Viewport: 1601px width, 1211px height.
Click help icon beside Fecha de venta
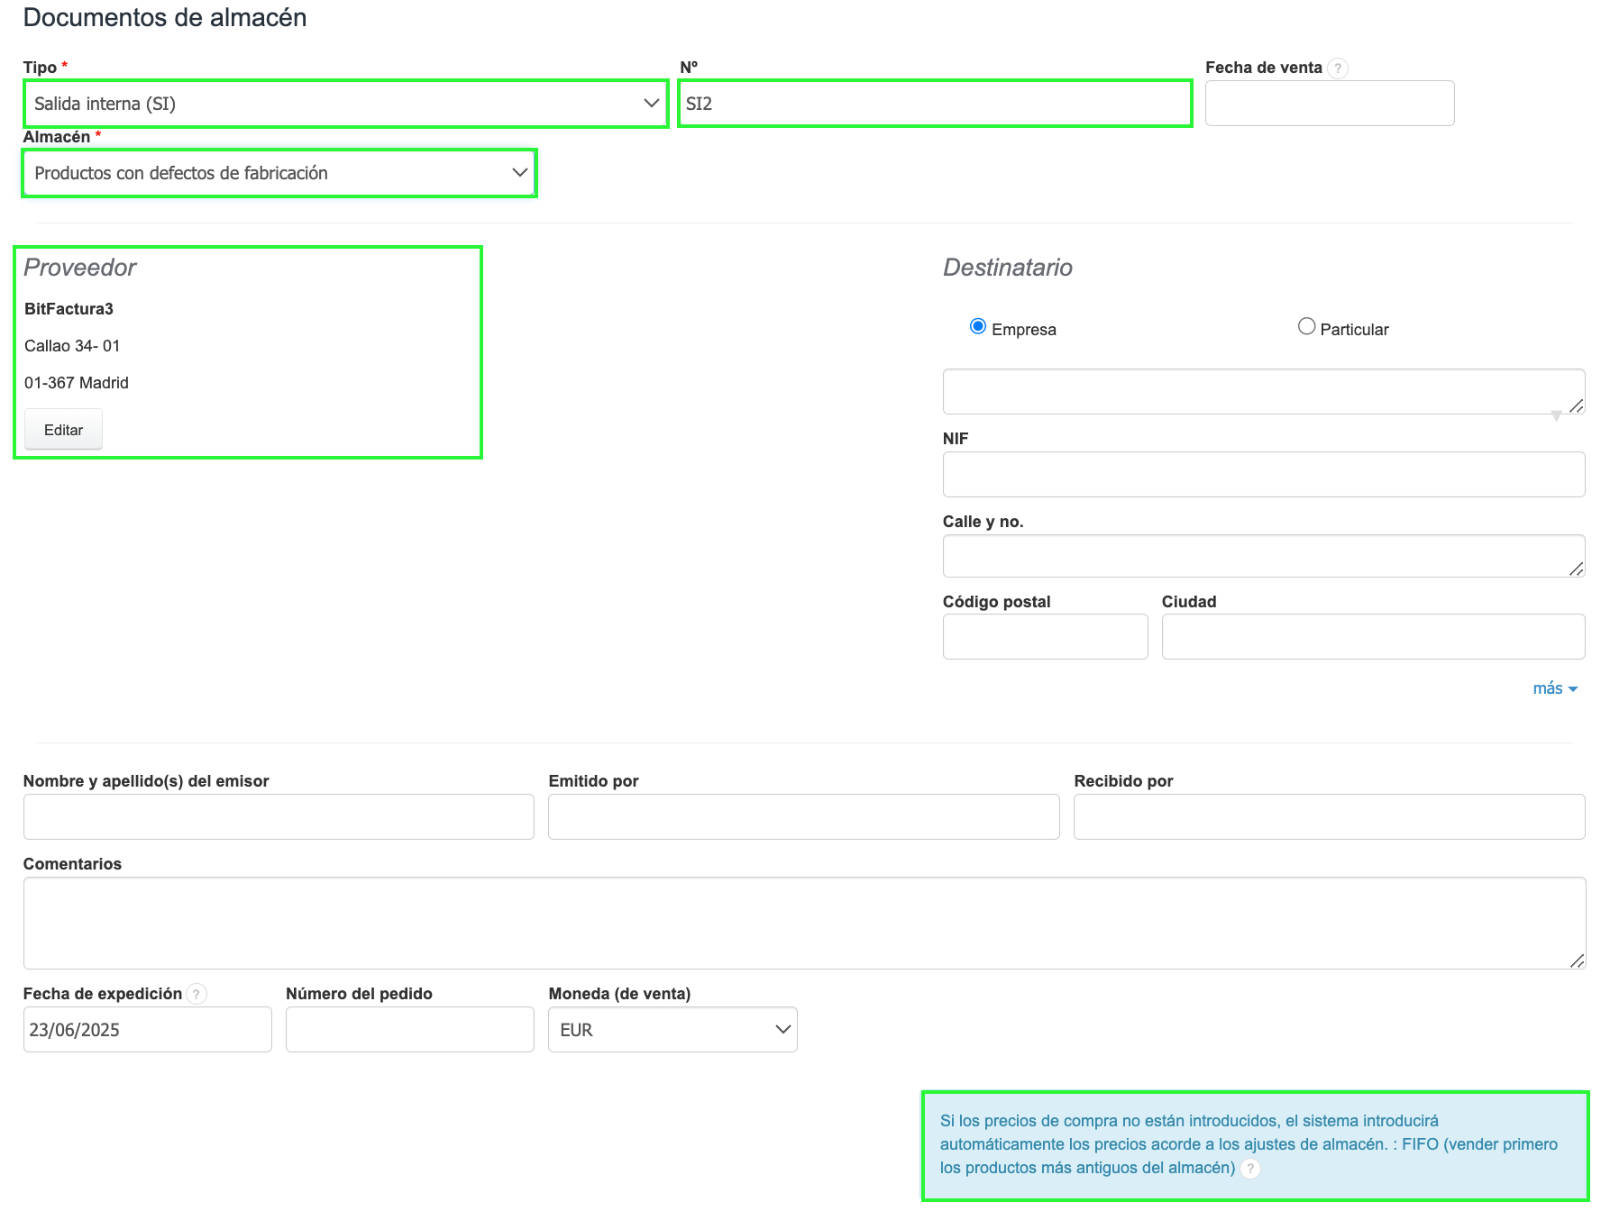coord(1338,68)
